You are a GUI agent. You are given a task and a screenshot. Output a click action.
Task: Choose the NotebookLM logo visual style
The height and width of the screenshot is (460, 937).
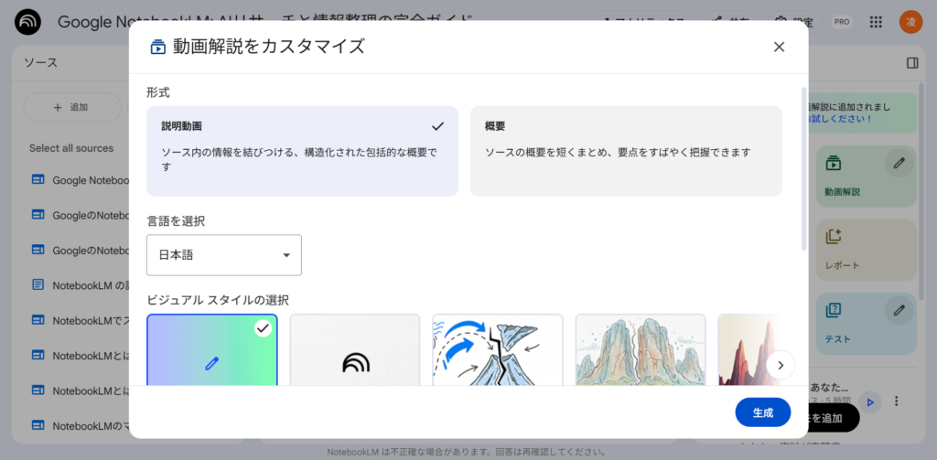(x=355, y=350)
